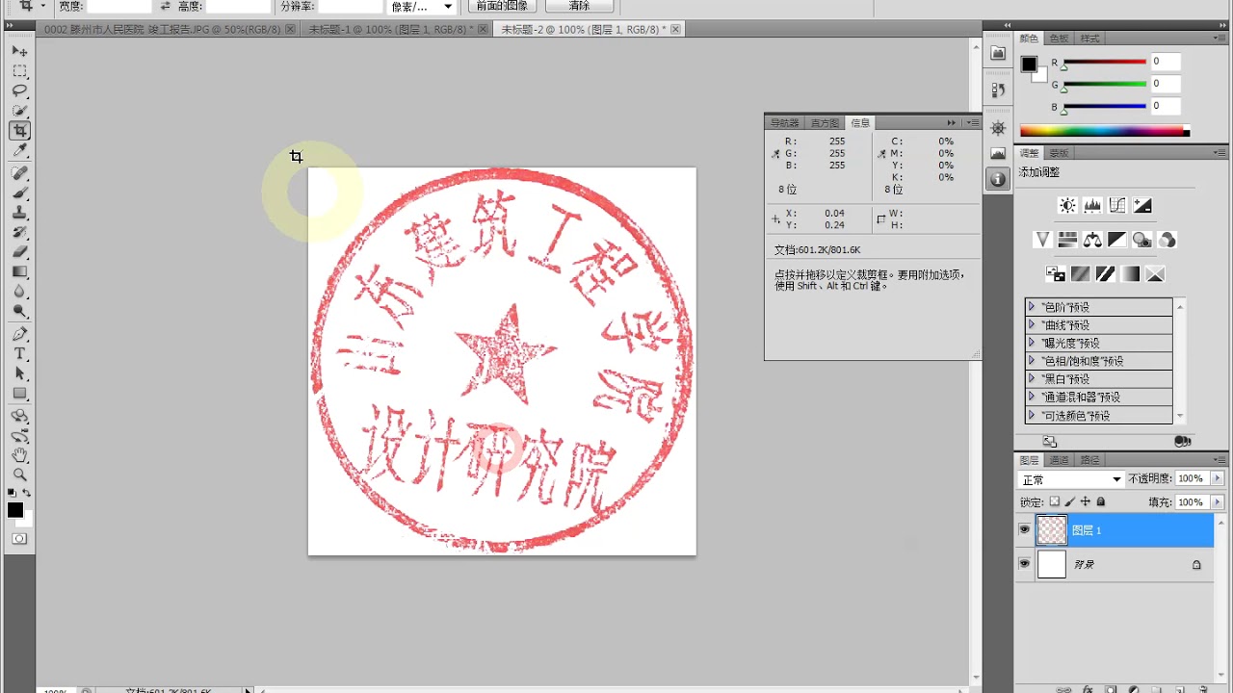
Task: Select the Dodge tool
Action: point(19,312)
